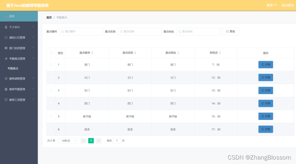Open the 个人中心 menu label
Viewport: 296px width, 164px height.
15,27
